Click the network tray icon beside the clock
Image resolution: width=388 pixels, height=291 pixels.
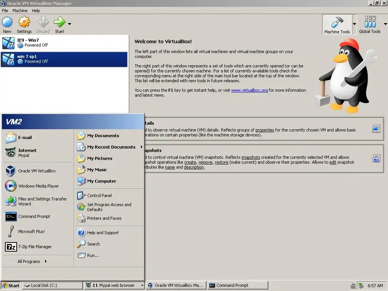361,286
